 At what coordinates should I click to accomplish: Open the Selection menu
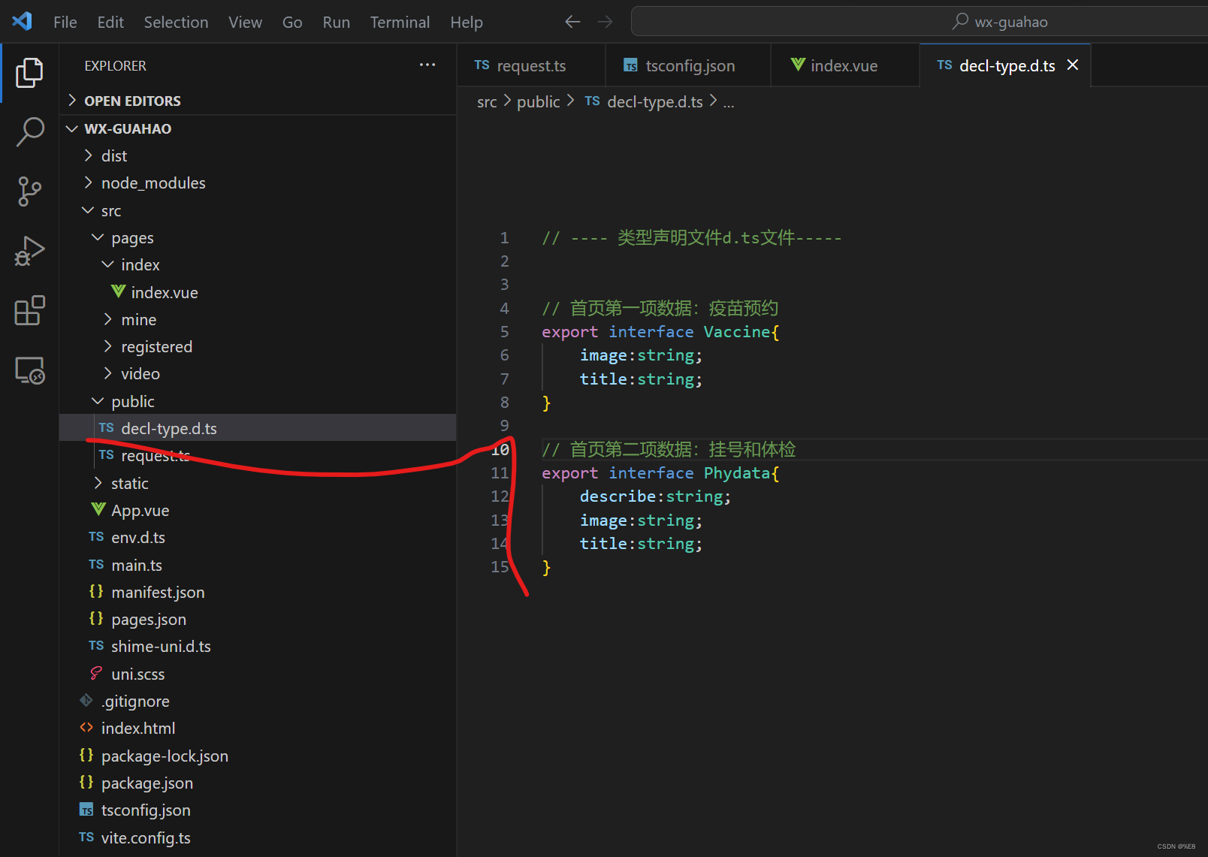[x=177, y=22]
